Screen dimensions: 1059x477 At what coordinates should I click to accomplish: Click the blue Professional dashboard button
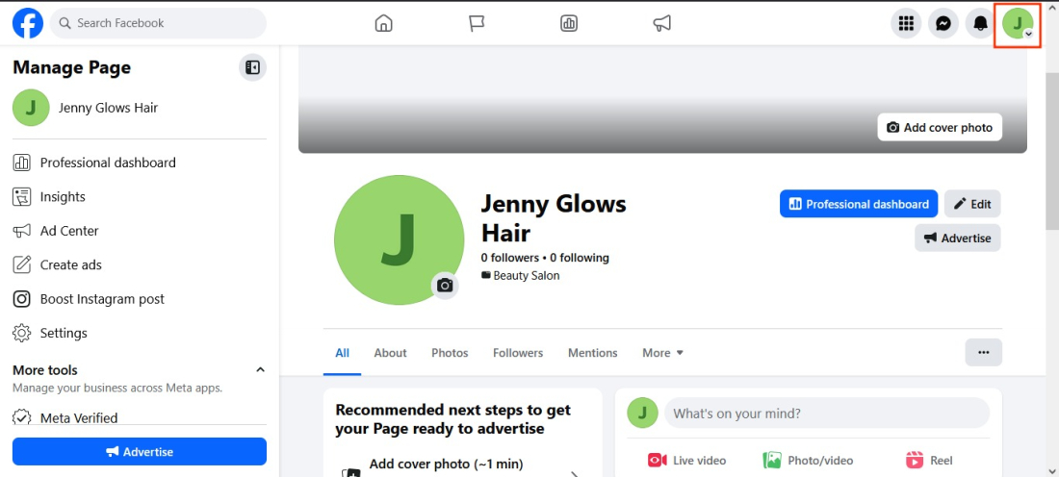pos(858,204)
